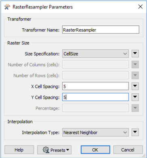
Task: Click the arrow button beside Interpolation Type
Action: [135, 133]
